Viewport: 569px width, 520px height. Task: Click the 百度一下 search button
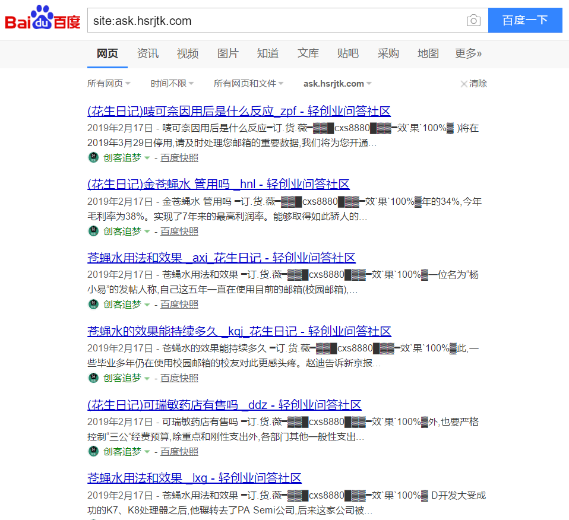tap(525, 20)
